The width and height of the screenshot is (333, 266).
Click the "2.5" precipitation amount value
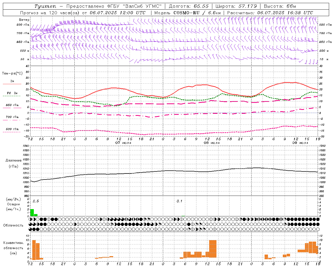[x=36, y=201]
